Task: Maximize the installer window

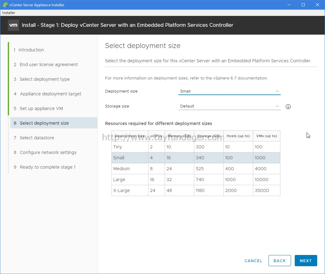Action: pos(303,5)
